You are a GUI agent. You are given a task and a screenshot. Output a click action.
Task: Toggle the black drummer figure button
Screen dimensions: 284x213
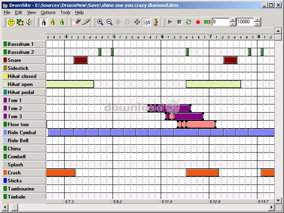(44, 22)
